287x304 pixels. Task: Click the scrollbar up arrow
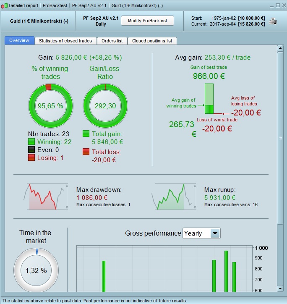(280, 48)
